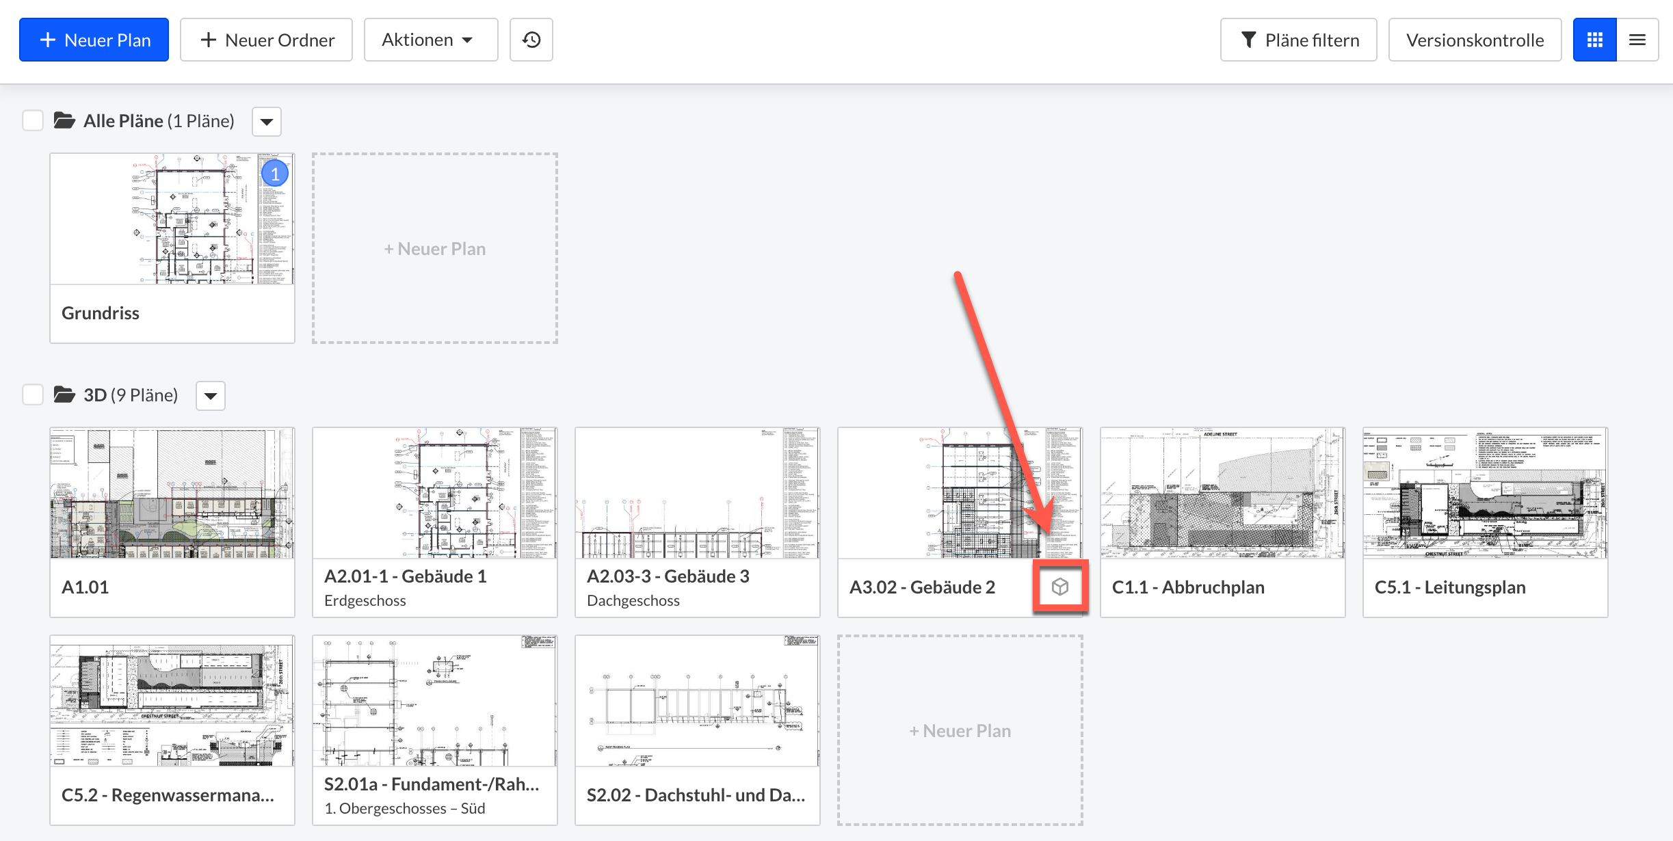Click the 3D cube icon on A3.02
The height and width of the screenshot is (841, 1673).
click(1059, 587)
